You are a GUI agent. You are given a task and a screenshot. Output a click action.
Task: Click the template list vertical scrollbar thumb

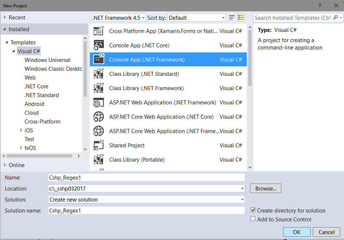point(250,58)
